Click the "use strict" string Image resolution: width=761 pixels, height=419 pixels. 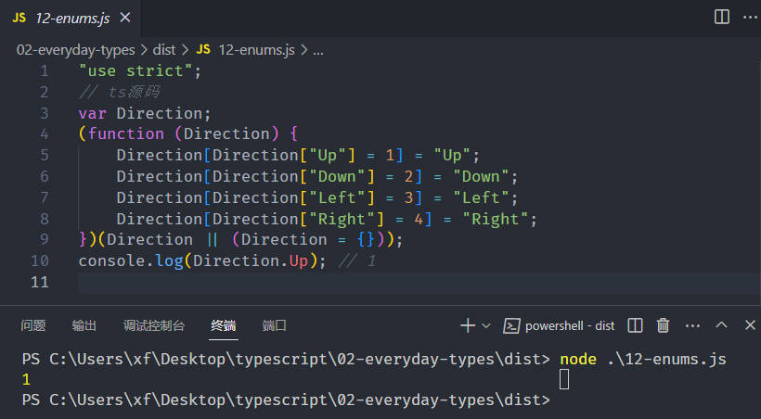pyautogui.click(x=135, y=70)
